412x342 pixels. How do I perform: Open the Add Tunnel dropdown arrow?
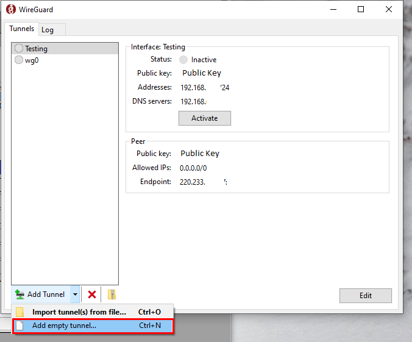pos(75,294)
